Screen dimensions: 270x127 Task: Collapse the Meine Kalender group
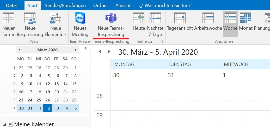[5, 124]
